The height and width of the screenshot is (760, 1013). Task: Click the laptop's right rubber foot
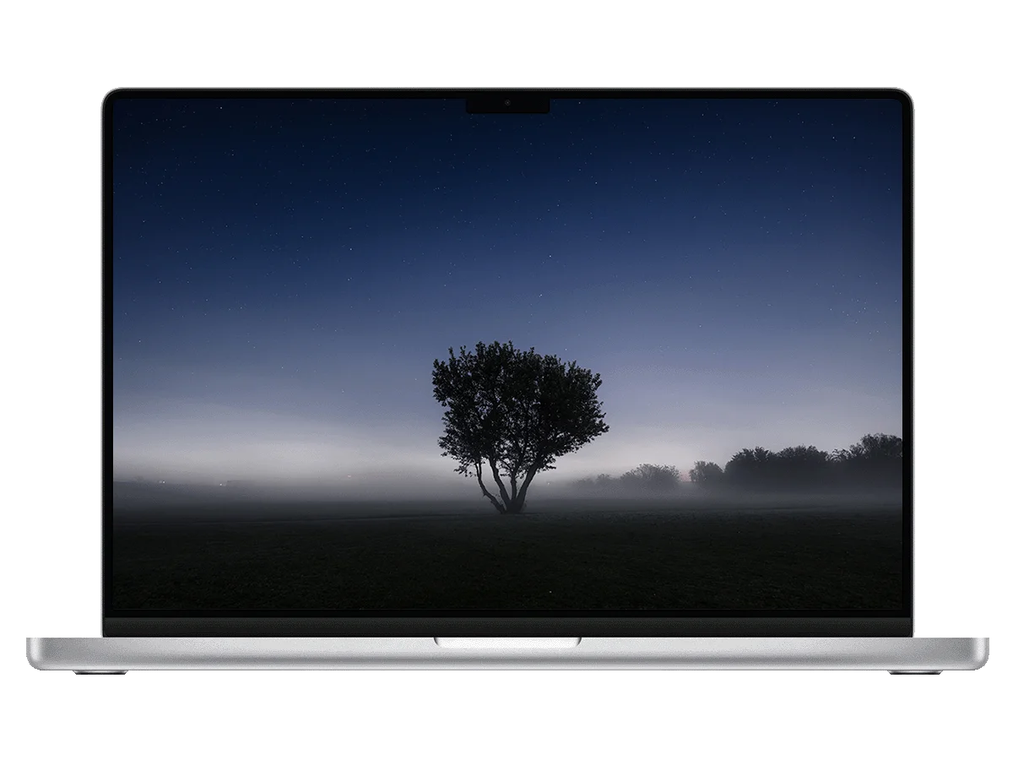[x=915, y=672]
